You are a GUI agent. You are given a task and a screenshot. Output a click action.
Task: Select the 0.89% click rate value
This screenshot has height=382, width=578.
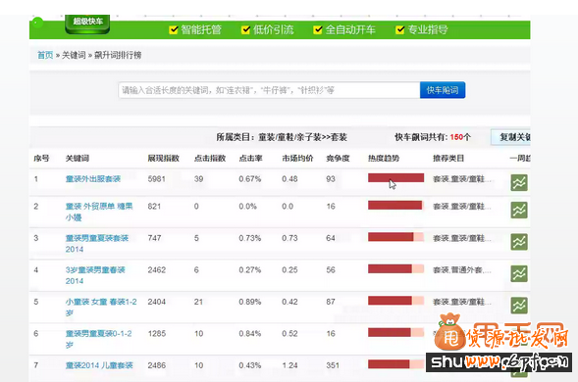pyautogui.click(x=250, y=302)
